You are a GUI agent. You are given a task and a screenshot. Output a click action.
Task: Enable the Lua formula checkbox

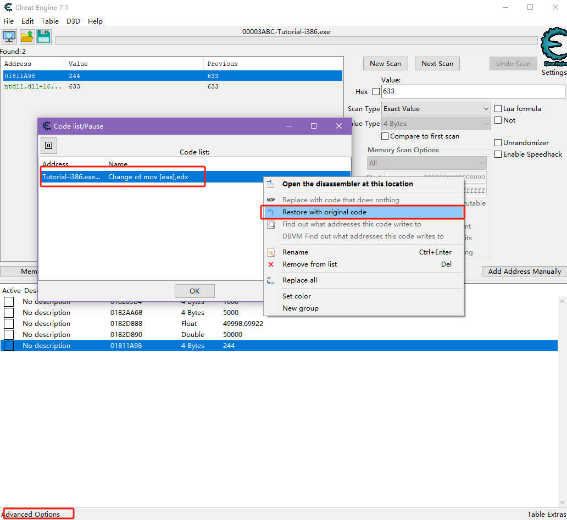coord(498,108)
